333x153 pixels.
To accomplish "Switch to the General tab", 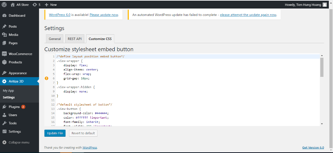I will pyautogui.click(x=54, y=39).
